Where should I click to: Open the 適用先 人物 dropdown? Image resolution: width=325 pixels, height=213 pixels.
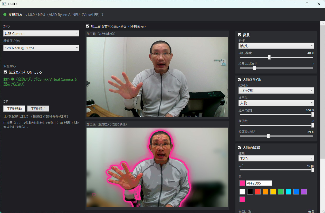276,103
